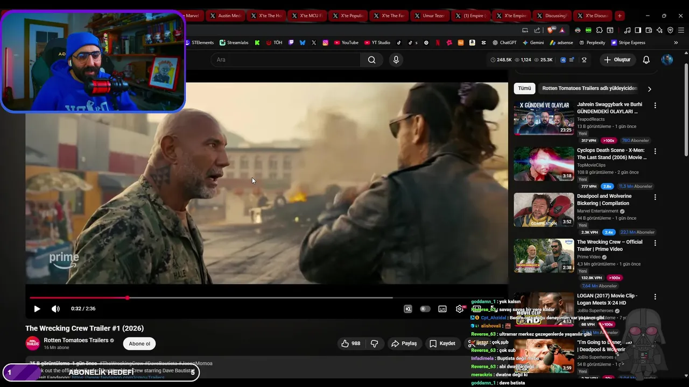Turn on subtitles with the captions icon
Image resolution: width=689 pixels, height=387 pixels.
click(x=442, y=309)
